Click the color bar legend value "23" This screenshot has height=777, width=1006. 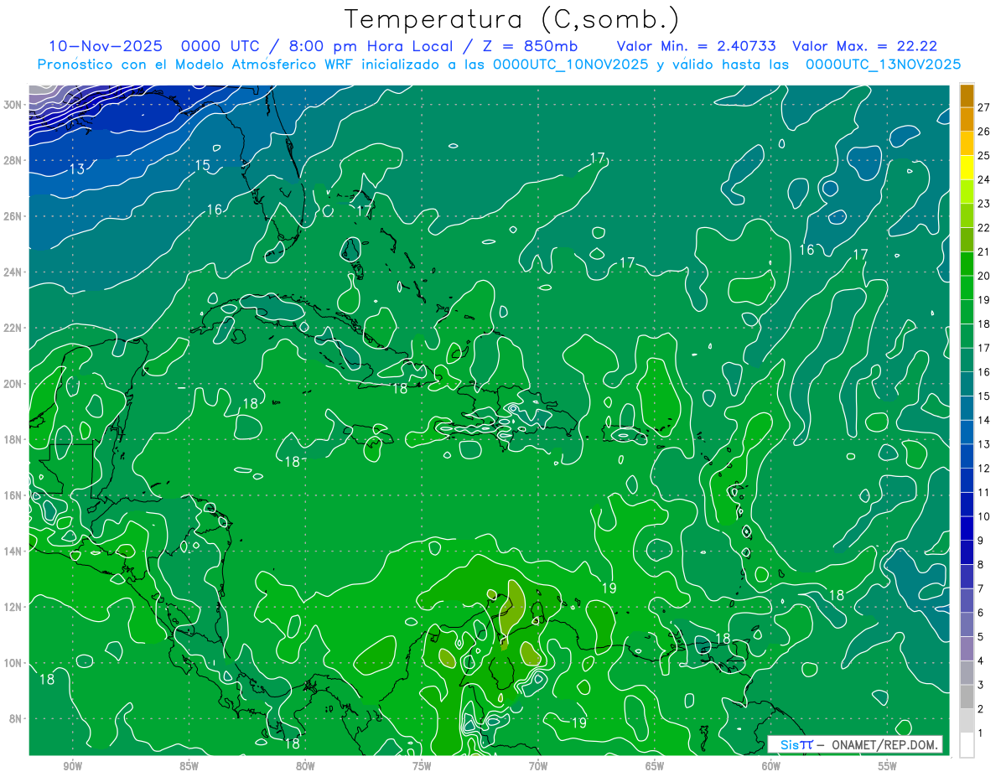[x=984, y=204]
